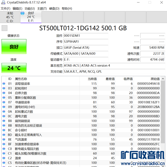Click the blue status dot for 07 寻道错误率
The image size is (167, 167).
(x=4, y=102)
